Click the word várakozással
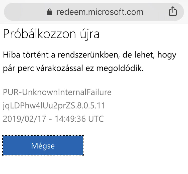Screen dimensions: 188x174 (60, 68)
